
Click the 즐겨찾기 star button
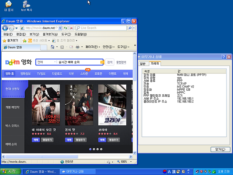pyautogui.click(x=10, y=41)
